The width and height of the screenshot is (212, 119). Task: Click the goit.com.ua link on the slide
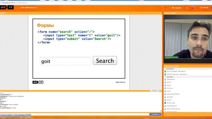tap(121, 82)
